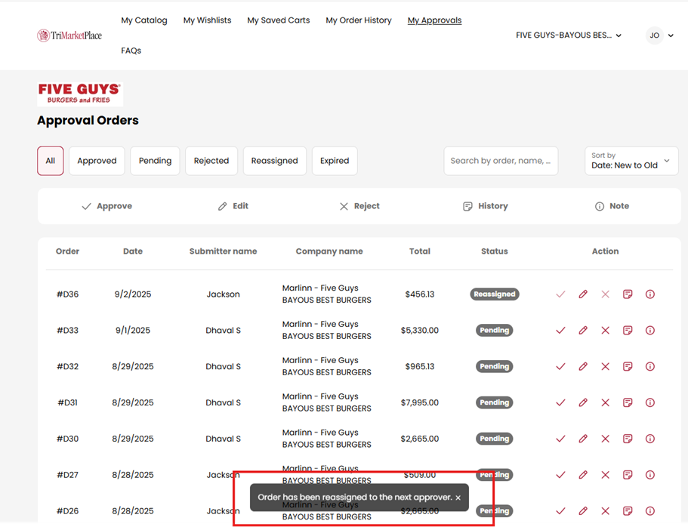Open the history icon for order #D32
This screenshot has height=527, width=688.
point(628,367)
